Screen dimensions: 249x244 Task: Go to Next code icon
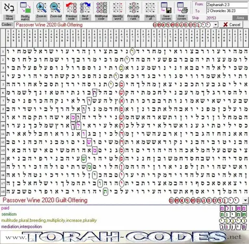point(85,8)
